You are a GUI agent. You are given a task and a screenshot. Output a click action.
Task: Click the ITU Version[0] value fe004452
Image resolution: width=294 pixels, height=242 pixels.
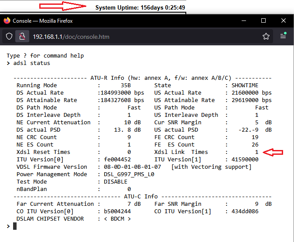117,160
